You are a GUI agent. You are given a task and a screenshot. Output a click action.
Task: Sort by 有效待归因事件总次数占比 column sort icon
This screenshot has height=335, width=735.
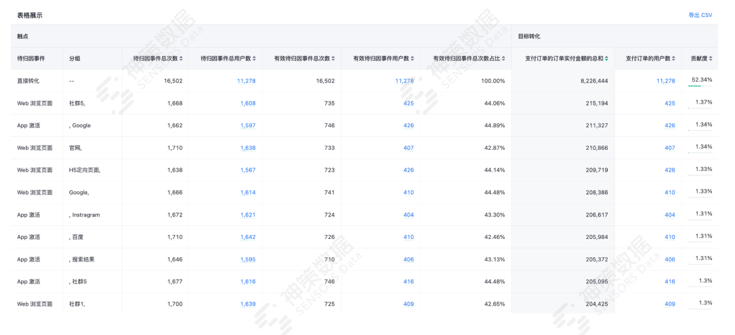(x=504, y=59)
